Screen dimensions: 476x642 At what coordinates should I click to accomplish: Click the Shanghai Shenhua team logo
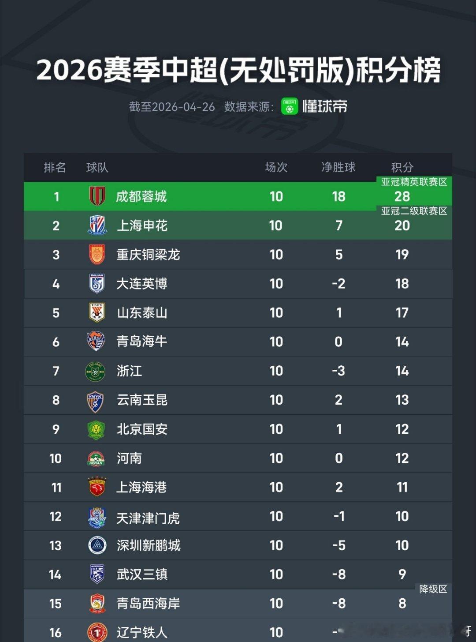tap(97, 225)
